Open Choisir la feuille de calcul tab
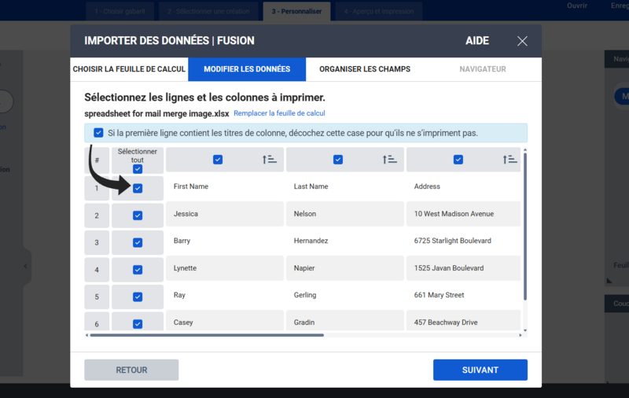This screenshot has height=398, width=629. point(129,69)
